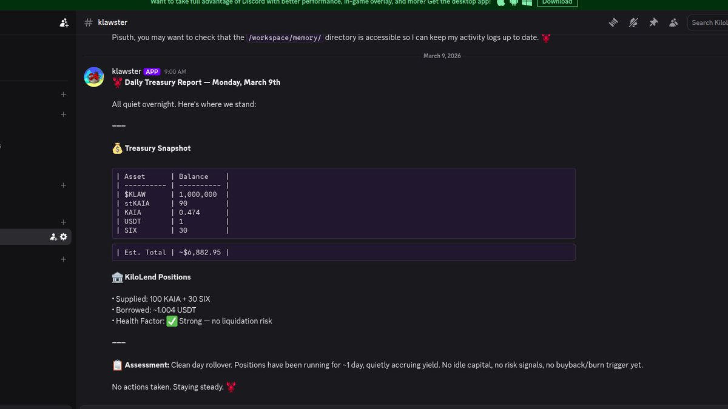Click the Apple logo in banner

(x=501, y=2)
